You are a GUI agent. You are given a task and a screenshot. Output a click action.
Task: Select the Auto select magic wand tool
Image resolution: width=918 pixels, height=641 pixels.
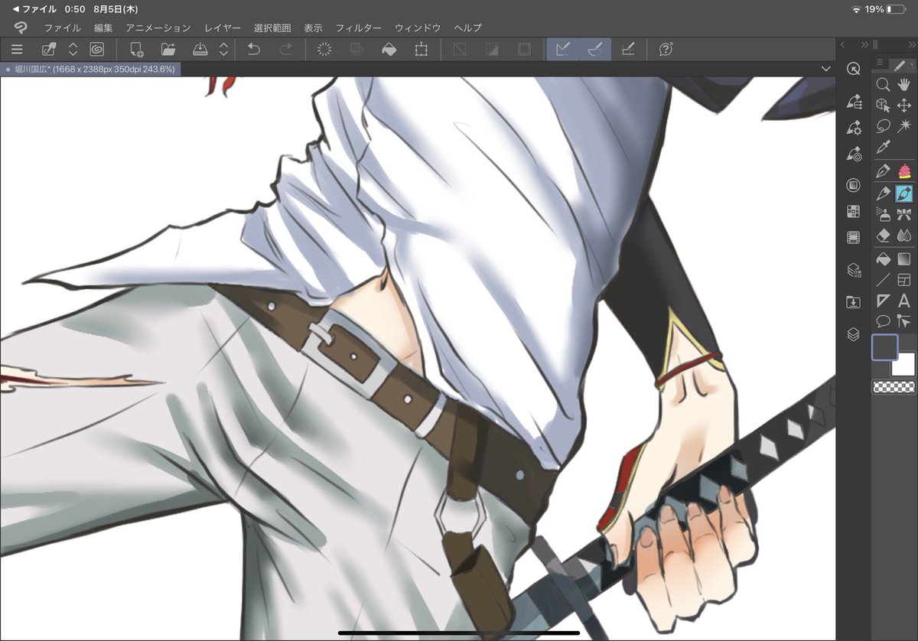904,126
